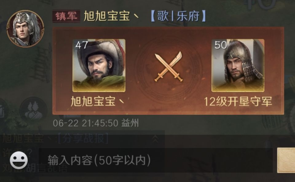Image resolution: width=295 pixels, height=182 pixels.
Task: Open the emoji smiley picker
Action: (x=19, y=160)
